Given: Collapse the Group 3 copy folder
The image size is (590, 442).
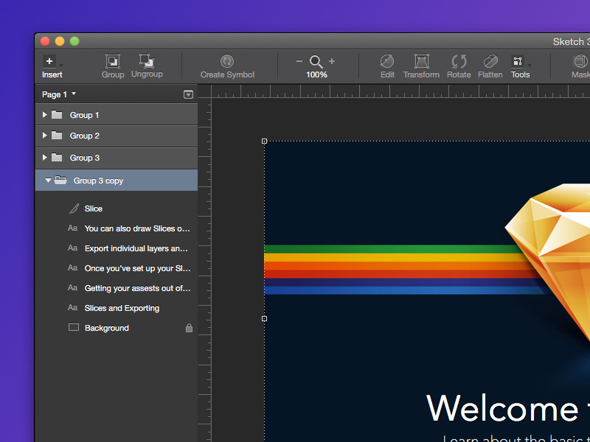Looking at the screenshot, I should (48, 180).
